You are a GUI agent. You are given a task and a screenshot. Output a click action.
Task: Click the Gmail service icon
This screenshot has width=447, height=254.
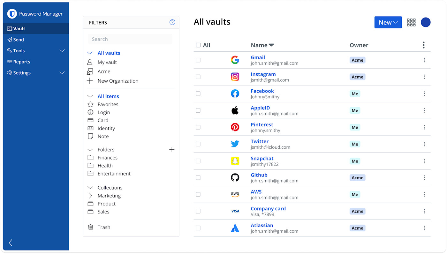pyautogui.click(x=235, y=60)
